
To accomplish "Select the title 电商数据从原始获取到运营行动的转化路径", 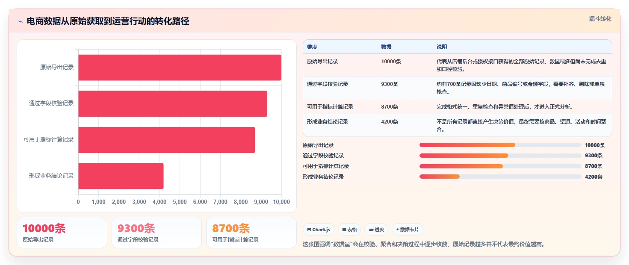I will pyautogui.click(x=108, y=21).
